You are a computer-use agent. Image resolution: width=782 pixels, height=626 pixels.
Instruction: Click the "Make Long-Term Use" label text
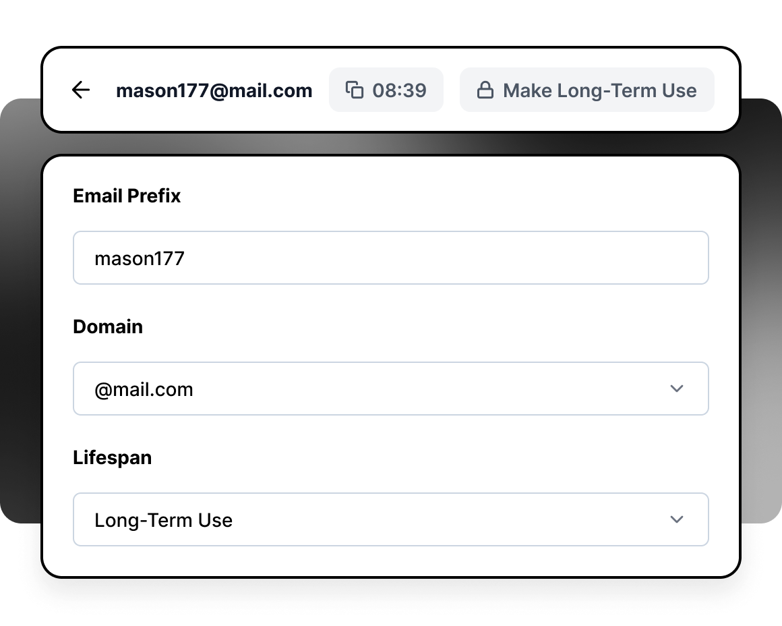pyautogui.click(x=599, y=90)
